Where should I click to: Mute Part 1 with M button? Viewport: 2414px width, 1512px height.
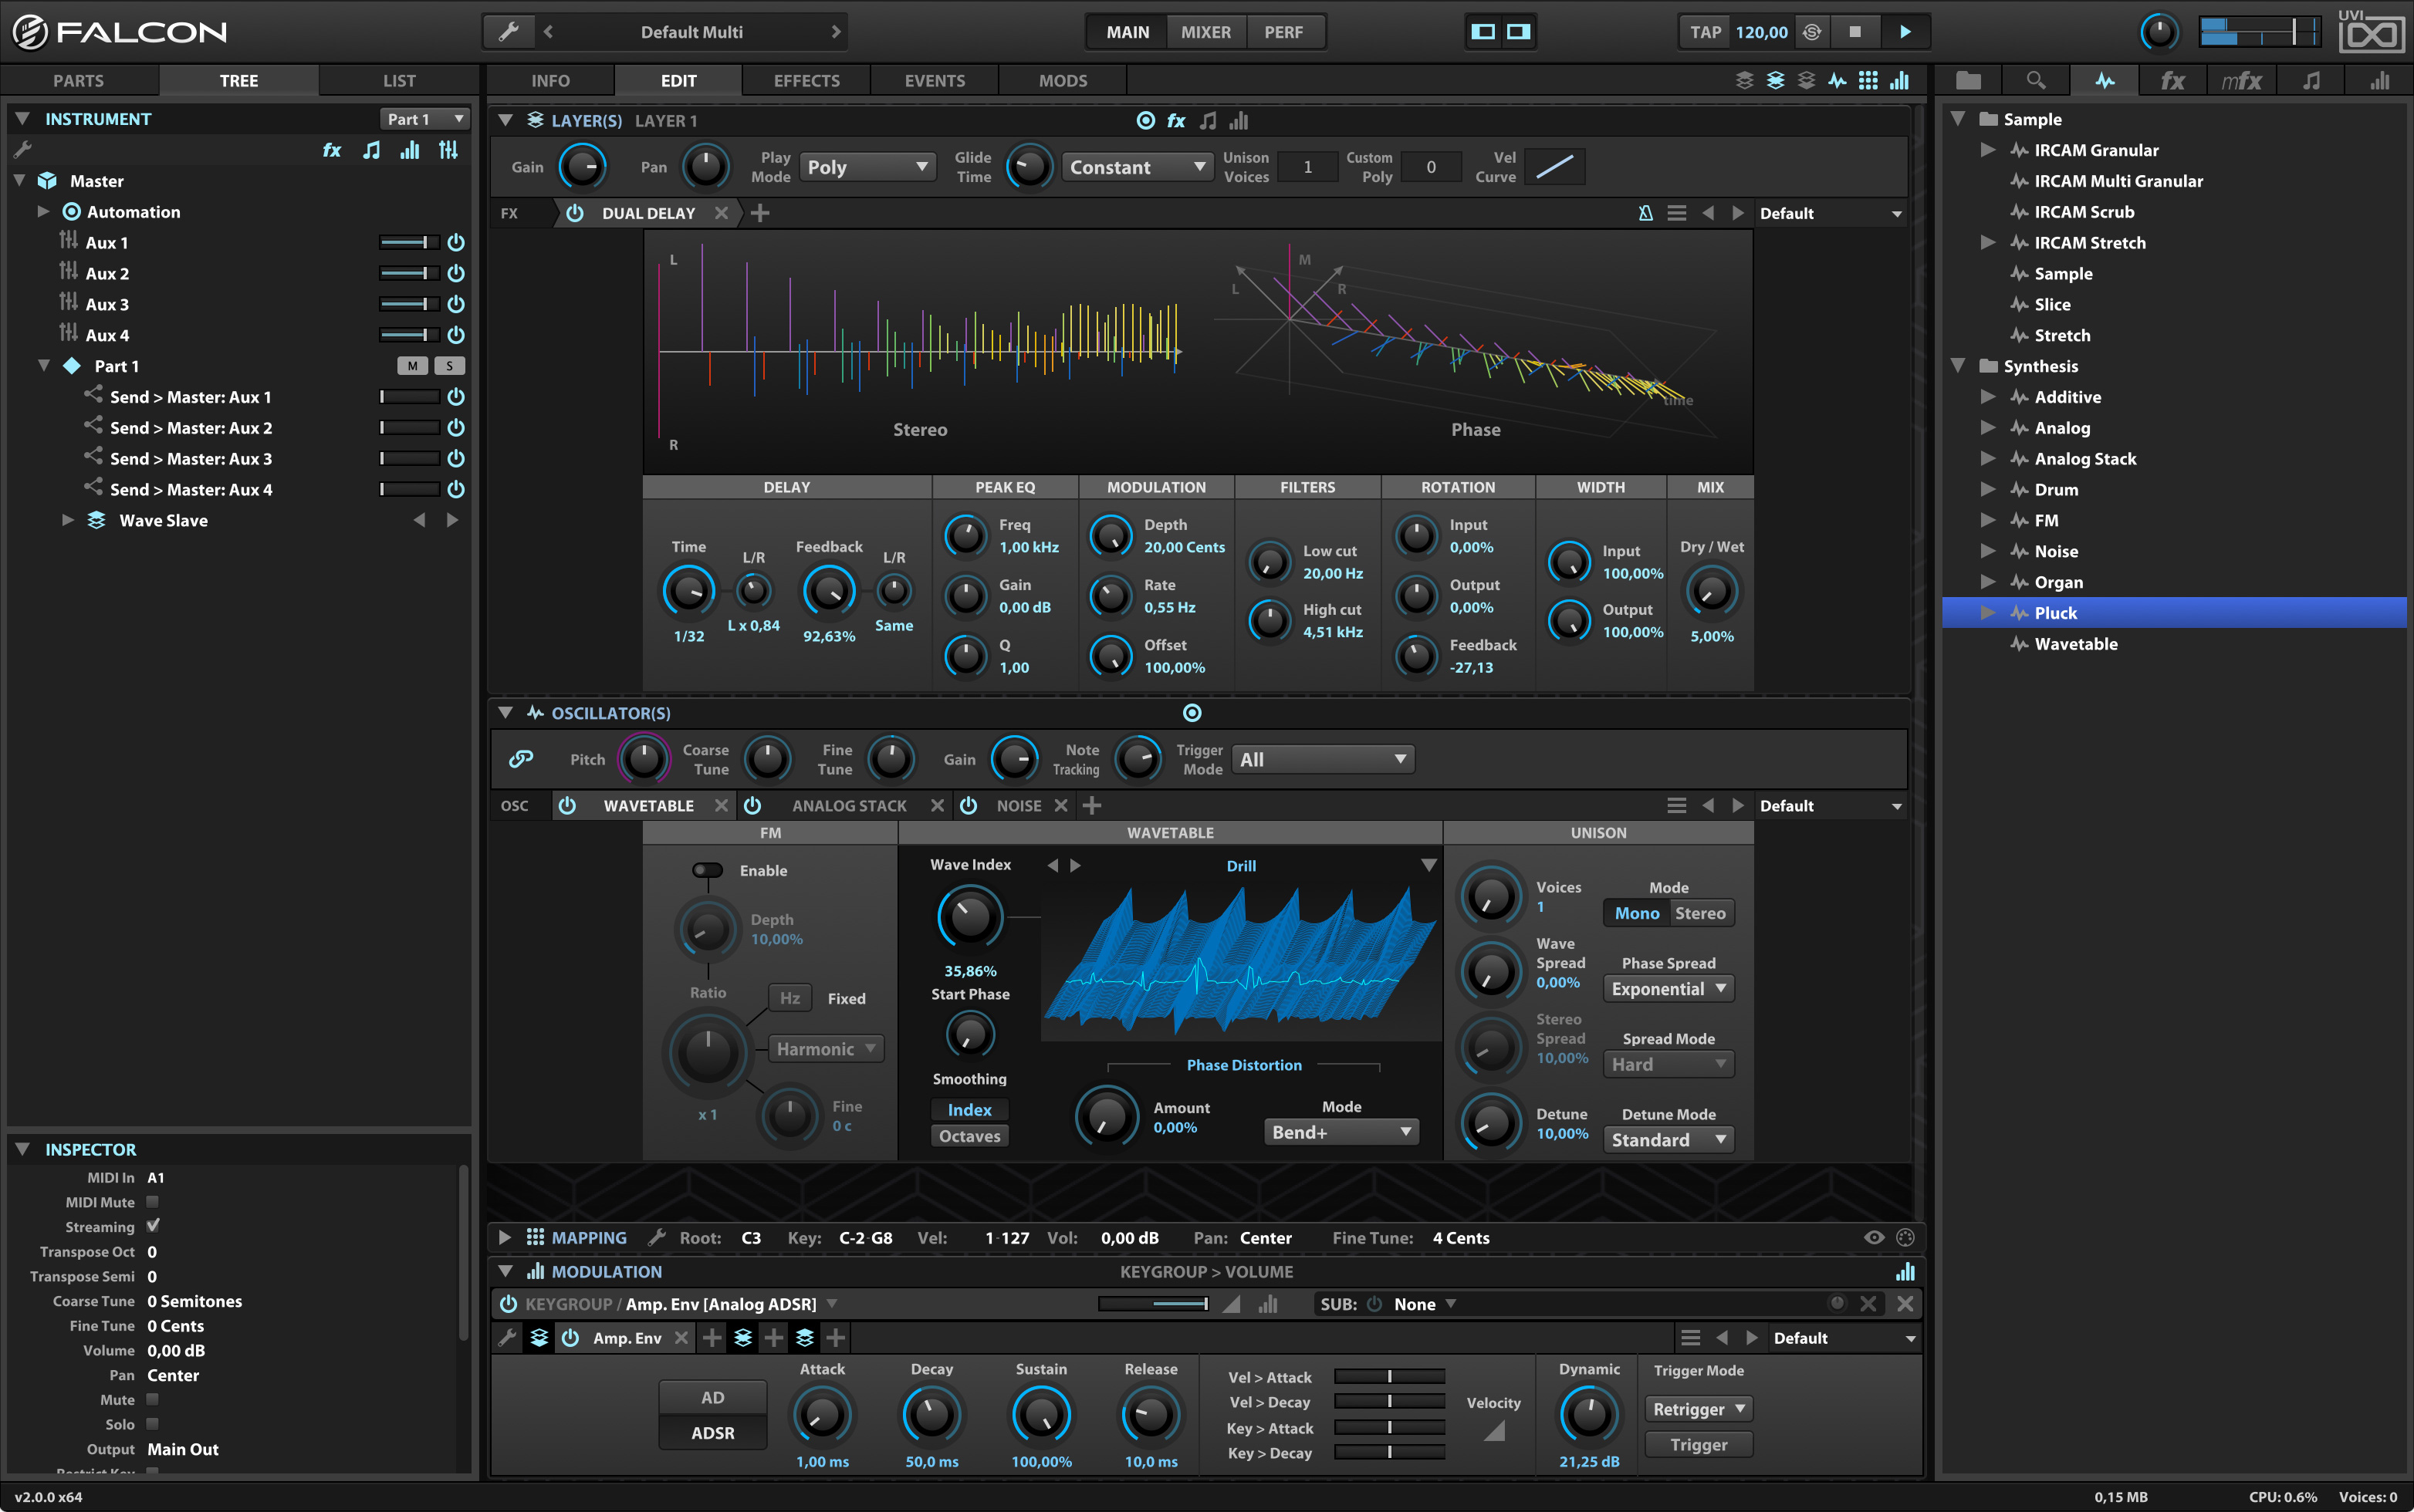pyautogui.click(x=412, y=366)
